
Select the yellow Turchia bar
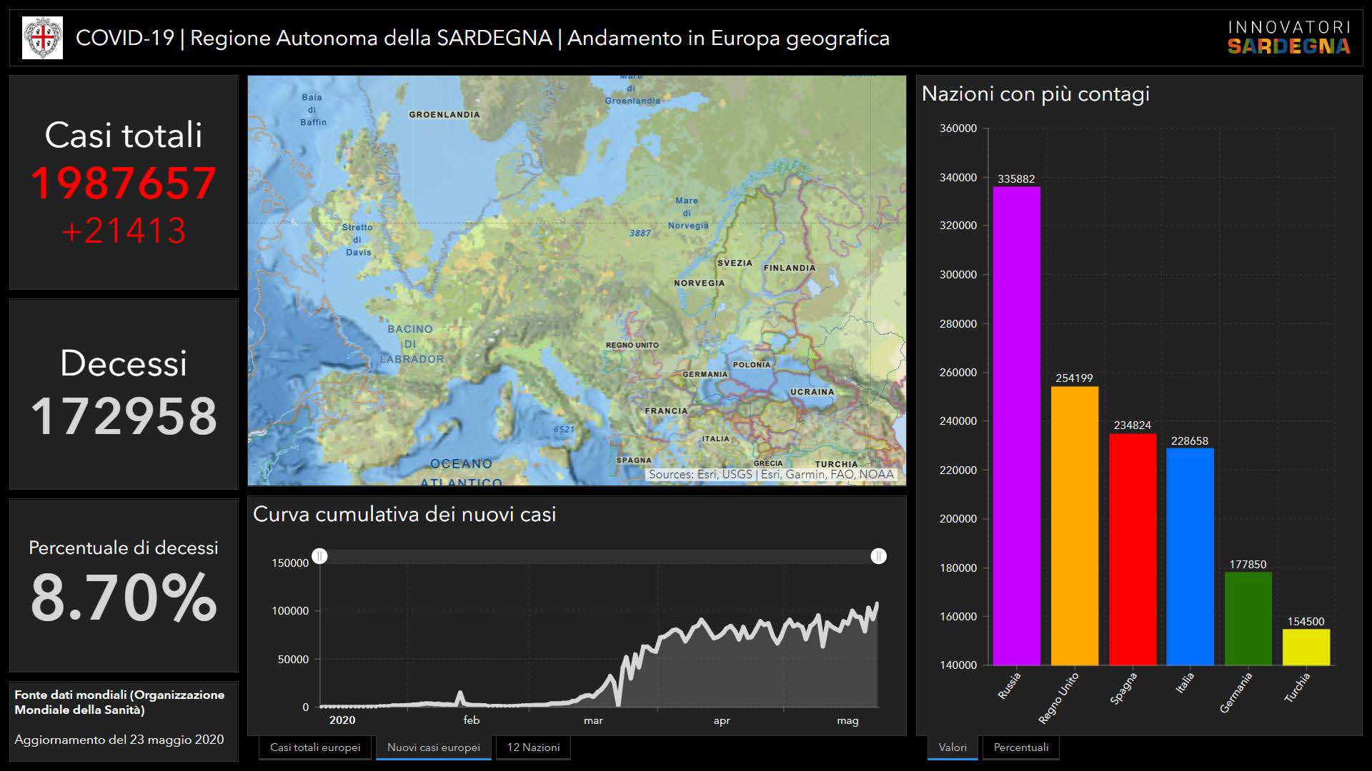[1306, 647]
